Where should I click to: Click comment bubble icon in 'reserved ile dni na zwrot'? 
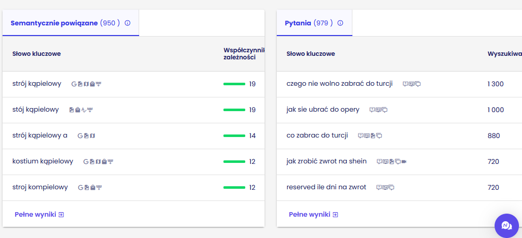click(x=391, y=187)
